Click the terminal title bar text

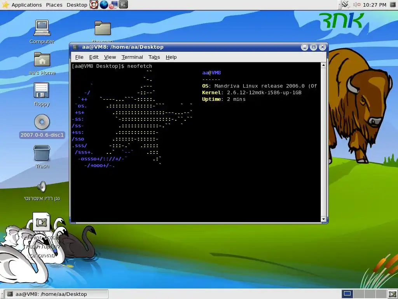[123, 47]
